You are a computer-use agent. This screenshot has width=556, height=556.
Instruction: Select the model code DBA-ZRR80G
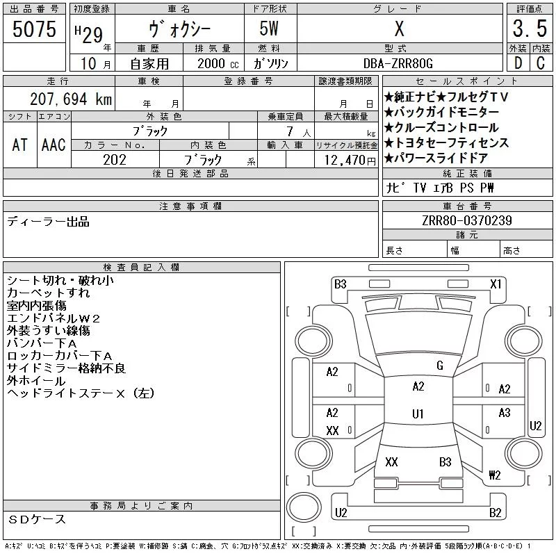pos(398,63)
